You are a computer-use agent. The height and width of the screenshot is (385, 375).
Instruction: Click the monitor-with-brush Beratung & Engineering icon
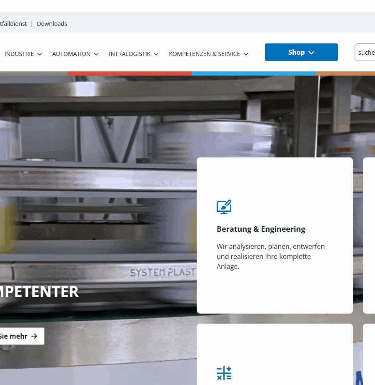(224, 207)
